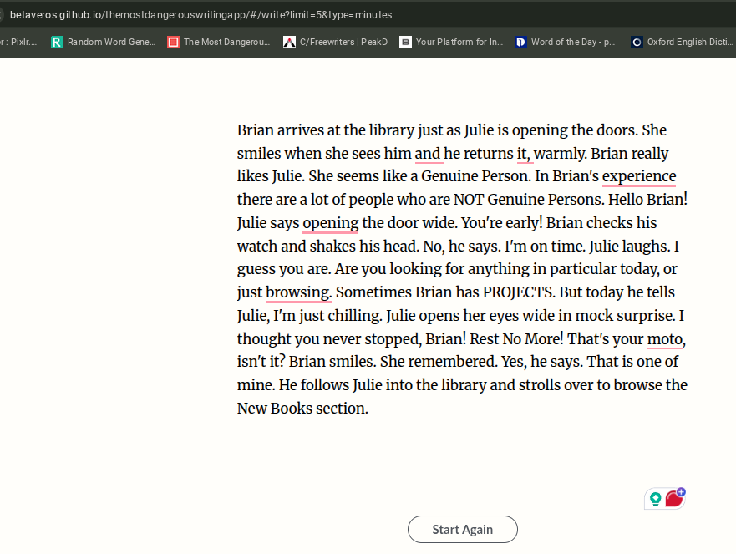Open The Most Dangerous bookmark's red icon
Screen dimensions: 736x554
(x=173, y=42)
